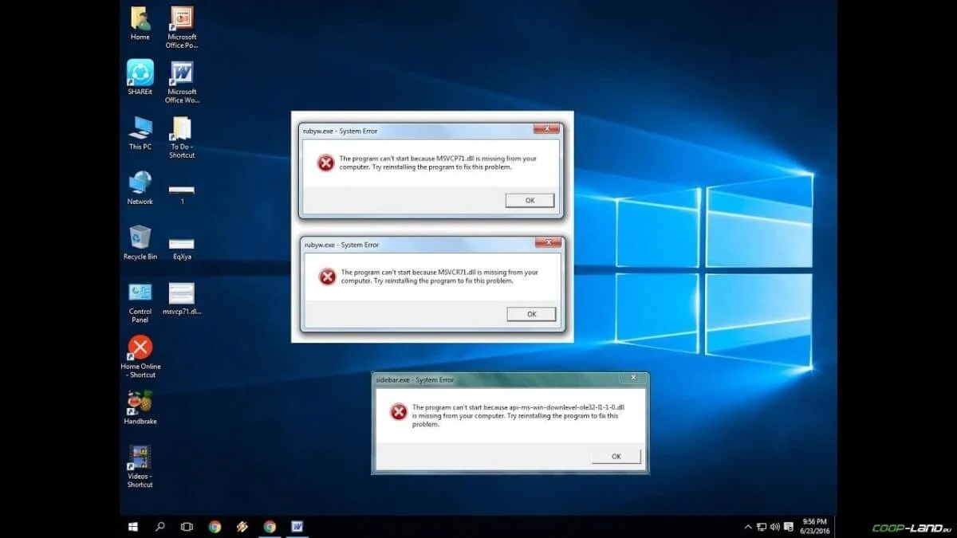Select Microsoft Office PowerPoint desktop shortcut
This screenshot has height=538, width=957.
[x=182, y=19]
